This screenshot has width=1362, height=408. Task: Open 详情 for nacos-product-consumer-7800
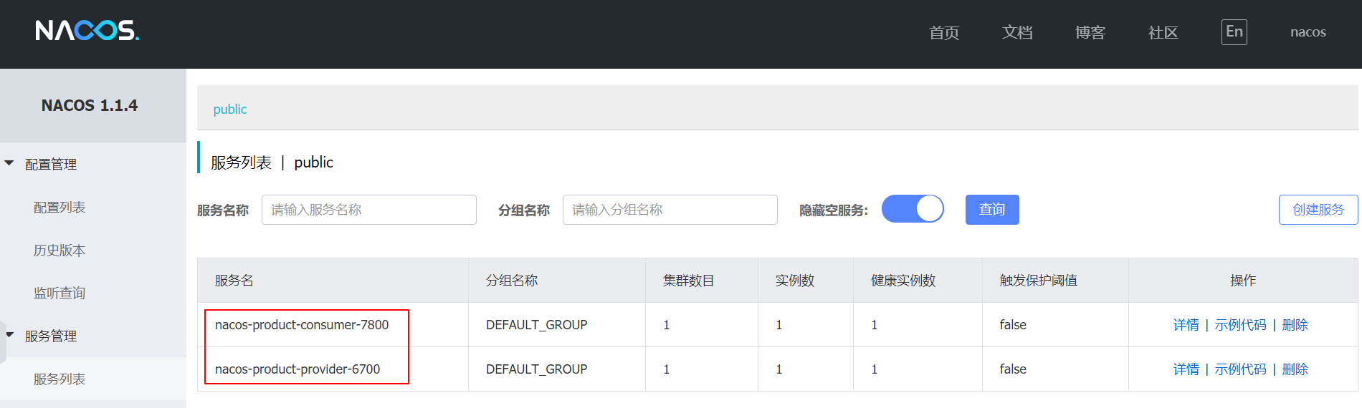[1186, 325]
